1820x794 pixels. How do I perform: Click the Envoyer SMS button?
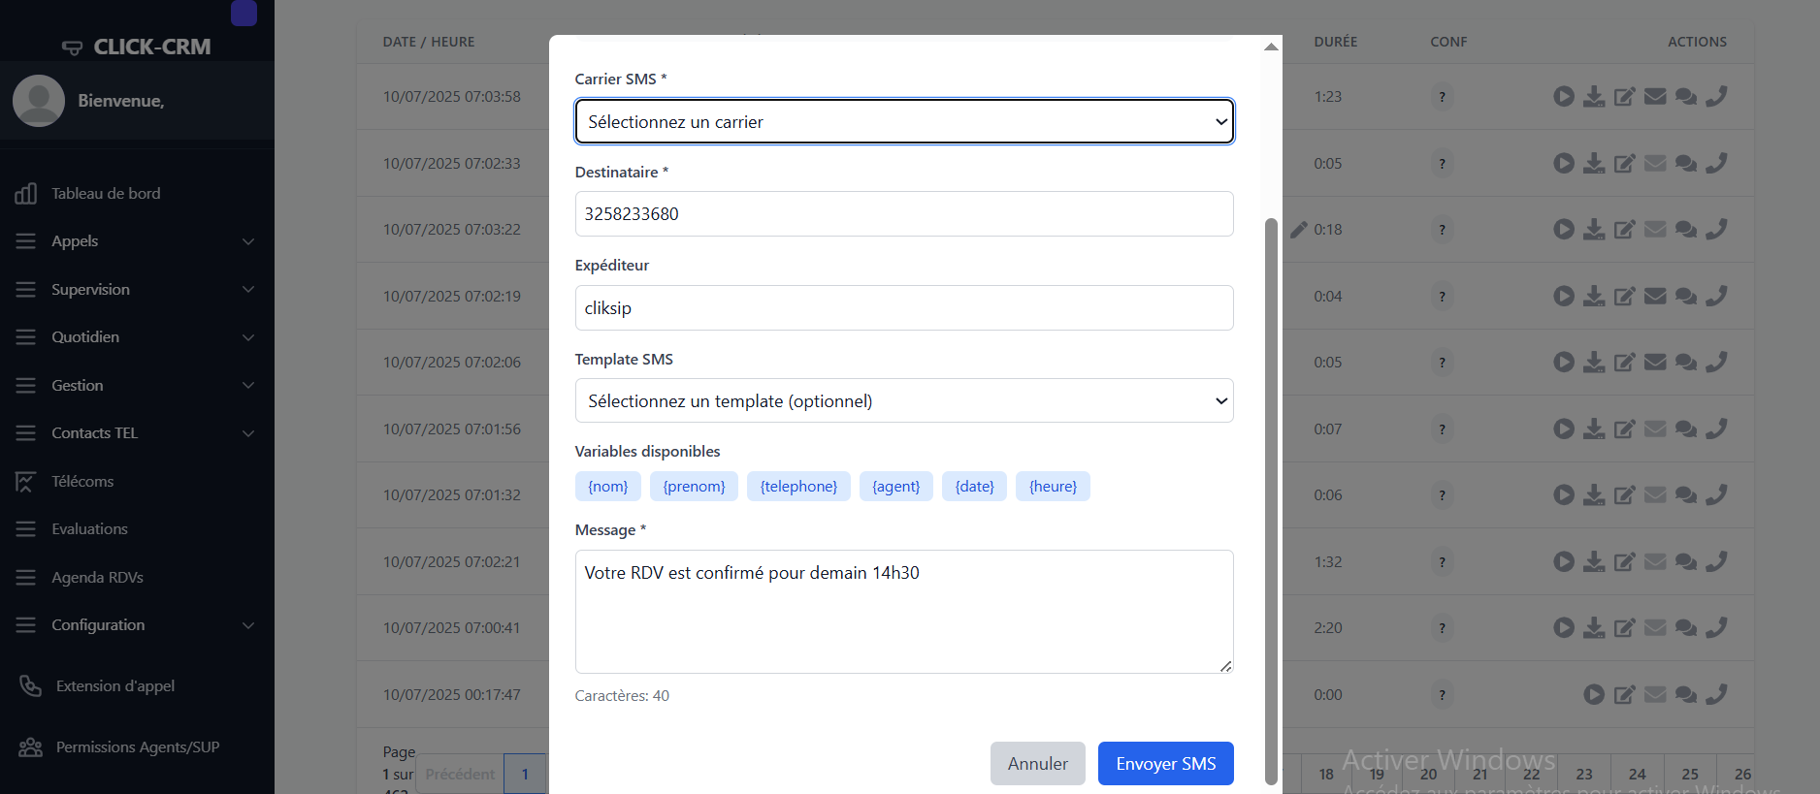[1165, 764]
